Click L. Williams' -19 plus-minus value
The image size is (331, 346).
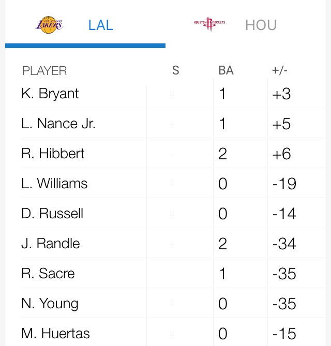click(x=284, y=184)
